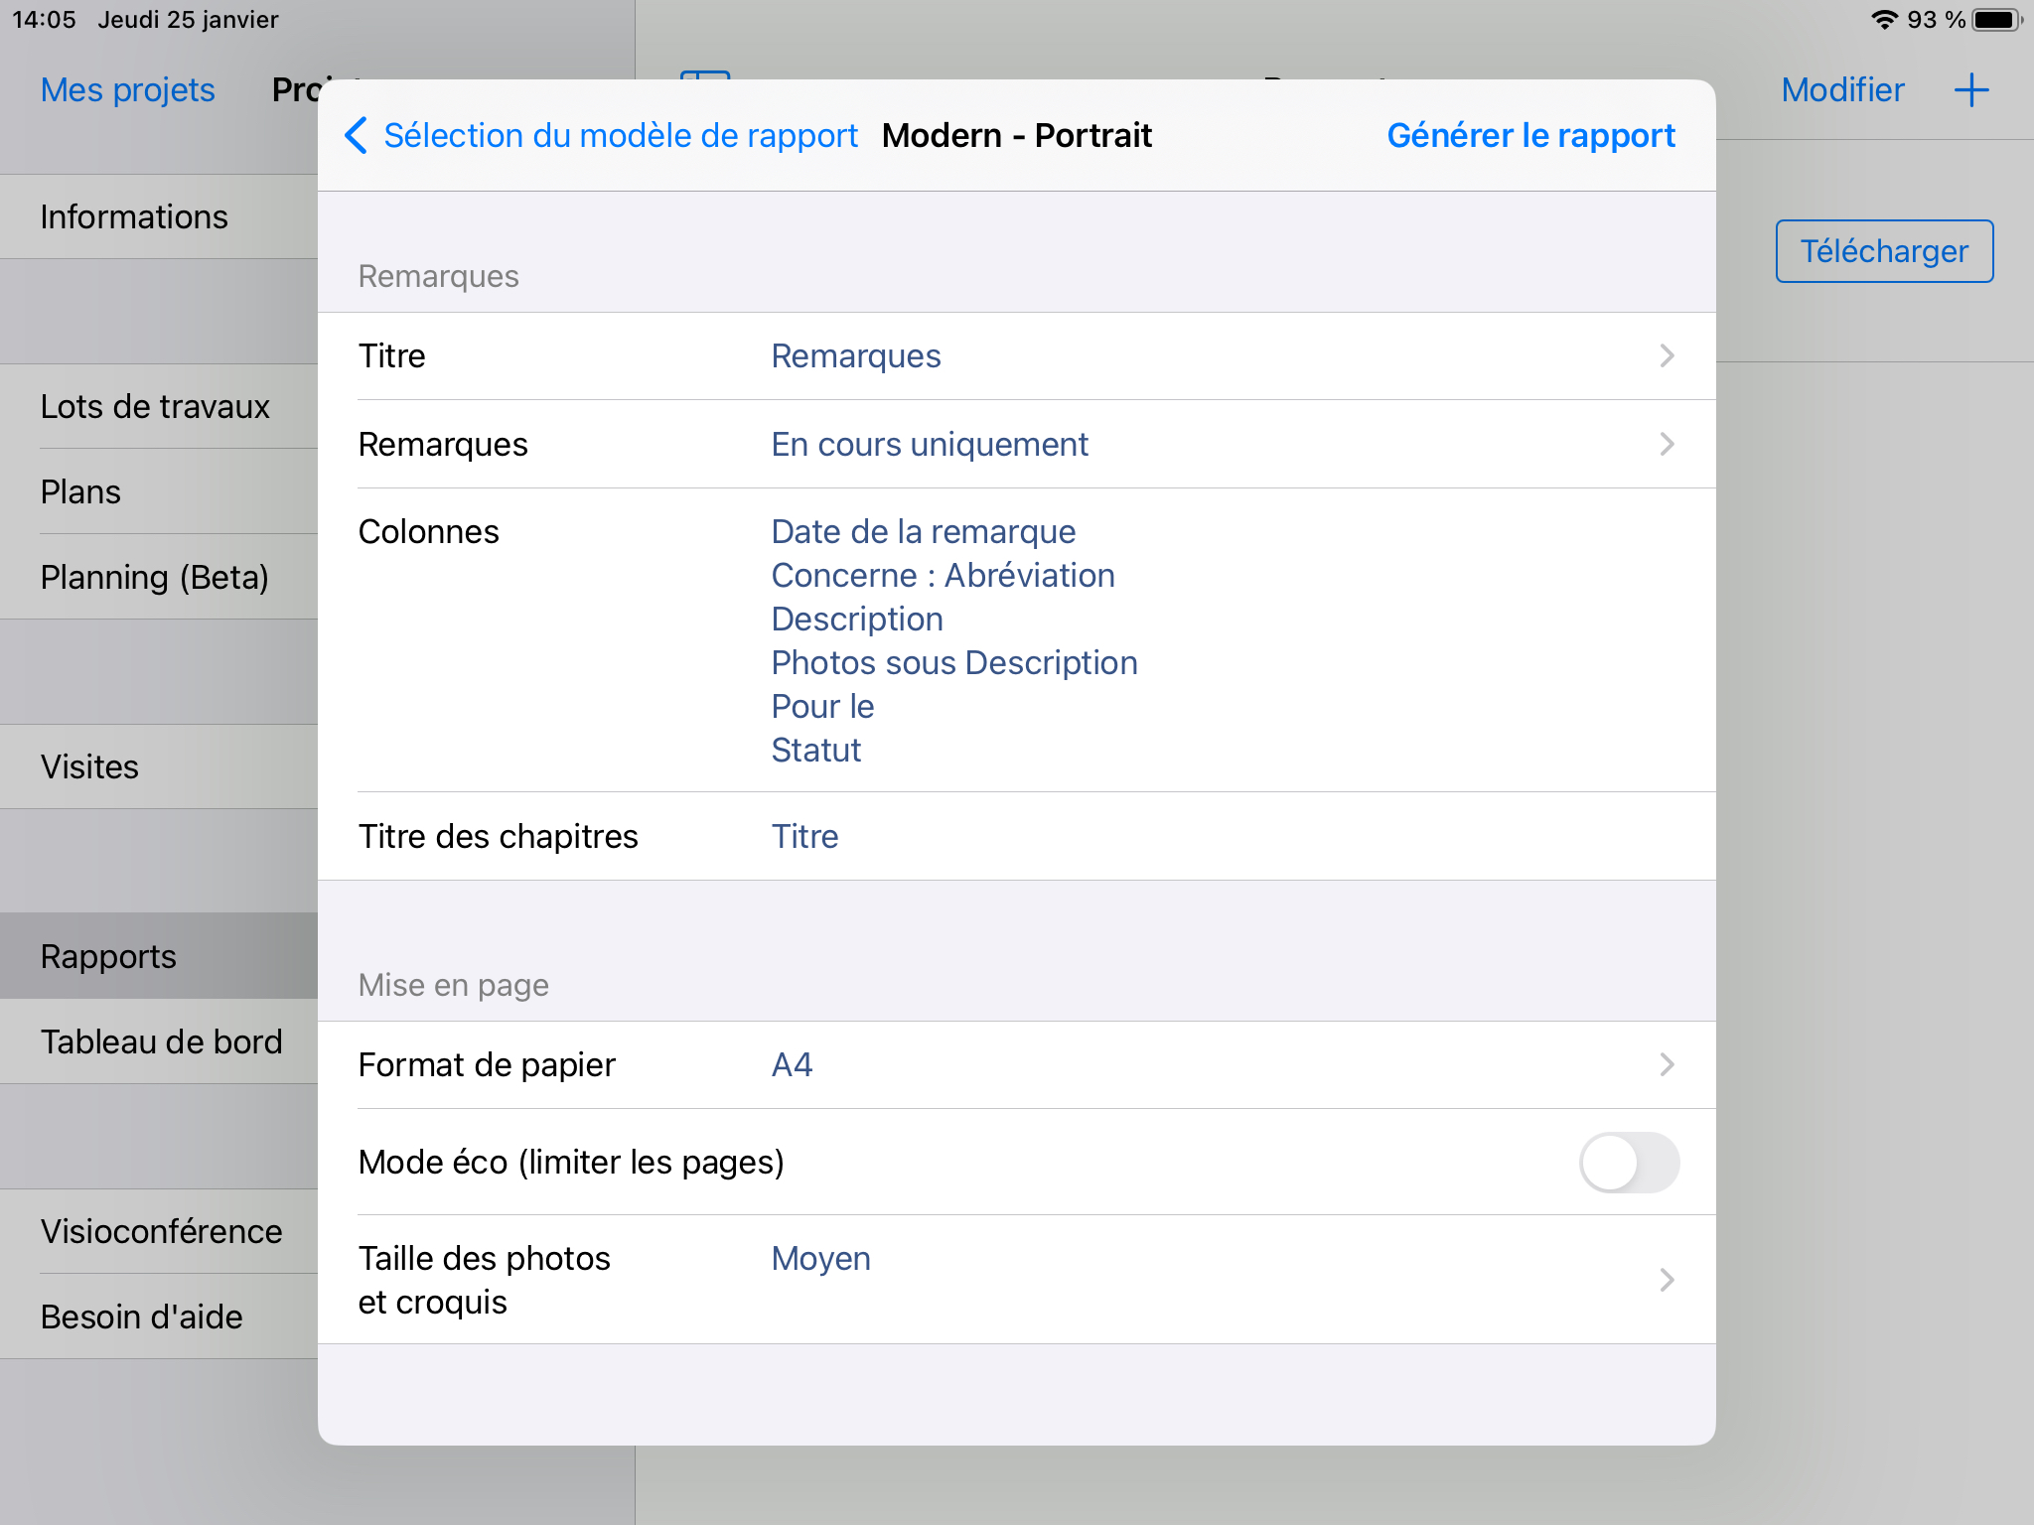Image resolution: width=2034 pixels, height=1525 pixels.
Task: Tap the Wi-Fi status icon
Action: tap(1883, 20)
